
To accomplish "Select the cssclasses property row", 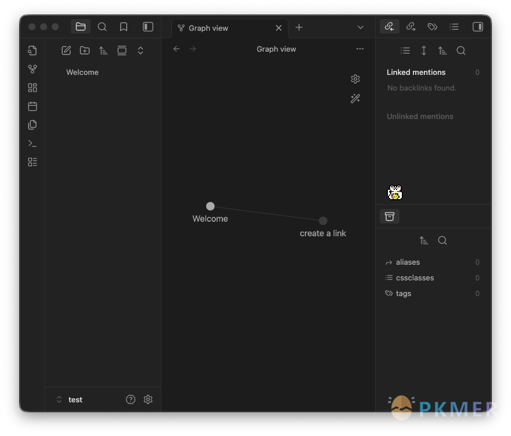I will (433, 278).
